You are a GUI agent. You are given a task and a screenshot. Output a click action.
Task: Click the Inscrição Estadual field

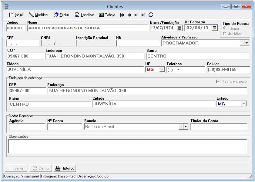pos(96,43)
